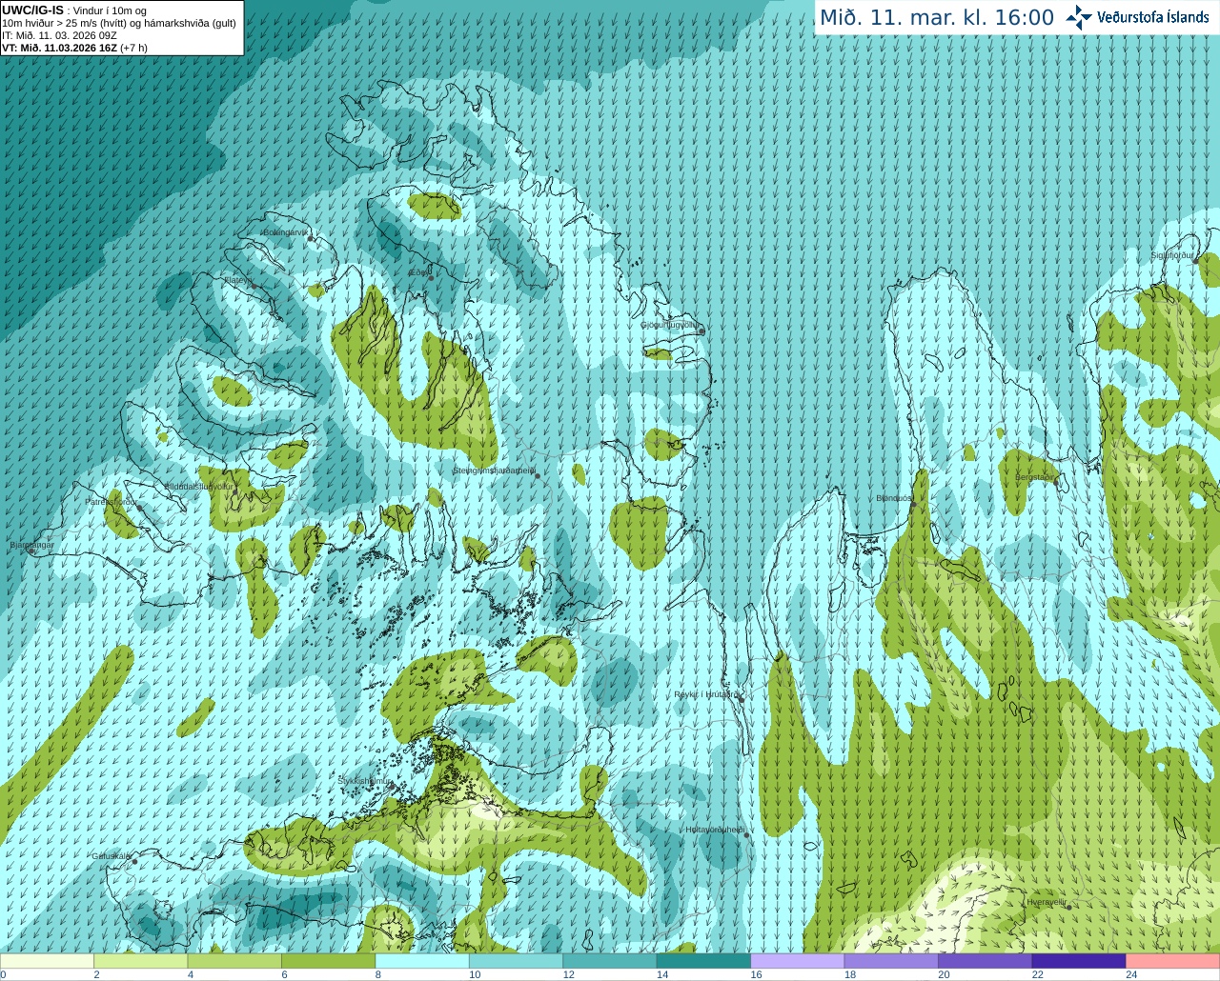Click the 16–18 m/s lavender legend swatch
The width and height of the screenshot is (1220, 981).
point(798,961)
